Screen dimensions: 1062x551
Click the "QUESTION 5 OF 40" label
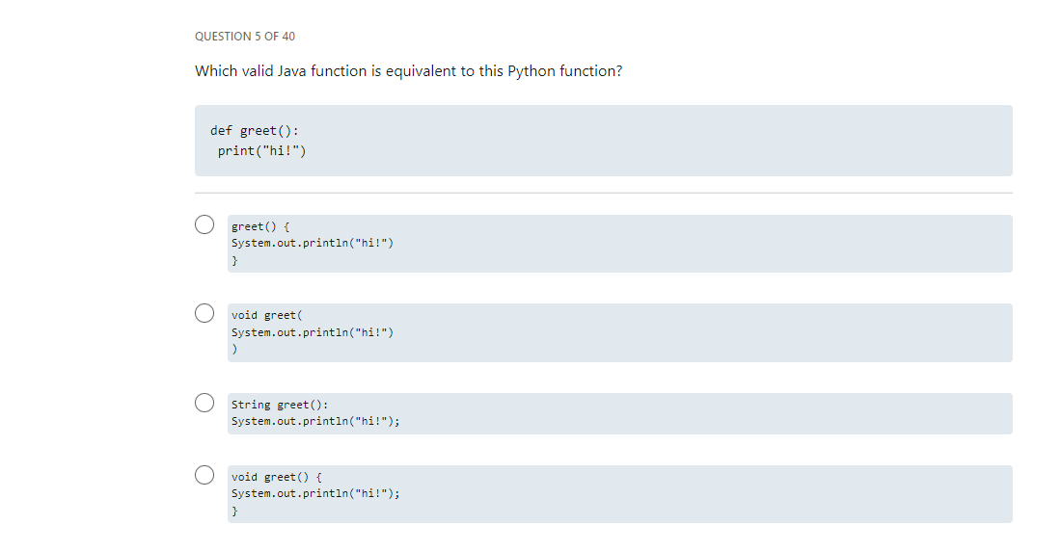point(245,37)
